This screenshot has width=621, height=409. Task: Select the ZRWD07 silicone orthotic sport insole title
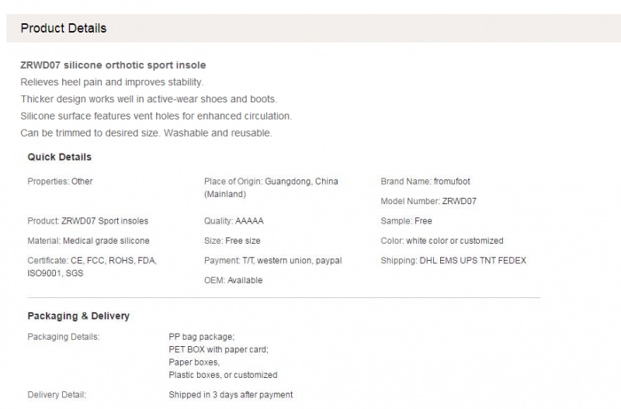pyautogui.click(x=113, y=65)
